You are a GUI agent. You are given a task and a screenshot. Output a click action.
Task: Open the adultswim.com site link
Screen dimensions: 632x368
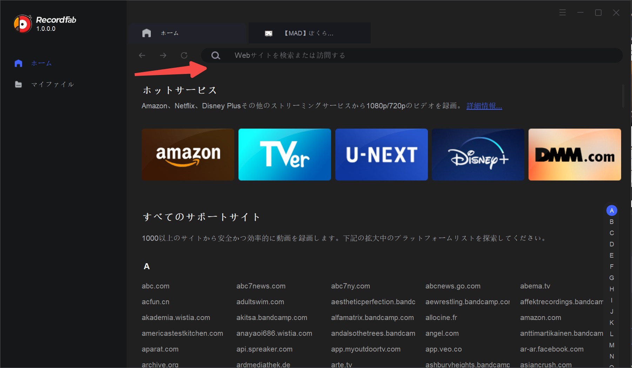(x=260, y=302)
